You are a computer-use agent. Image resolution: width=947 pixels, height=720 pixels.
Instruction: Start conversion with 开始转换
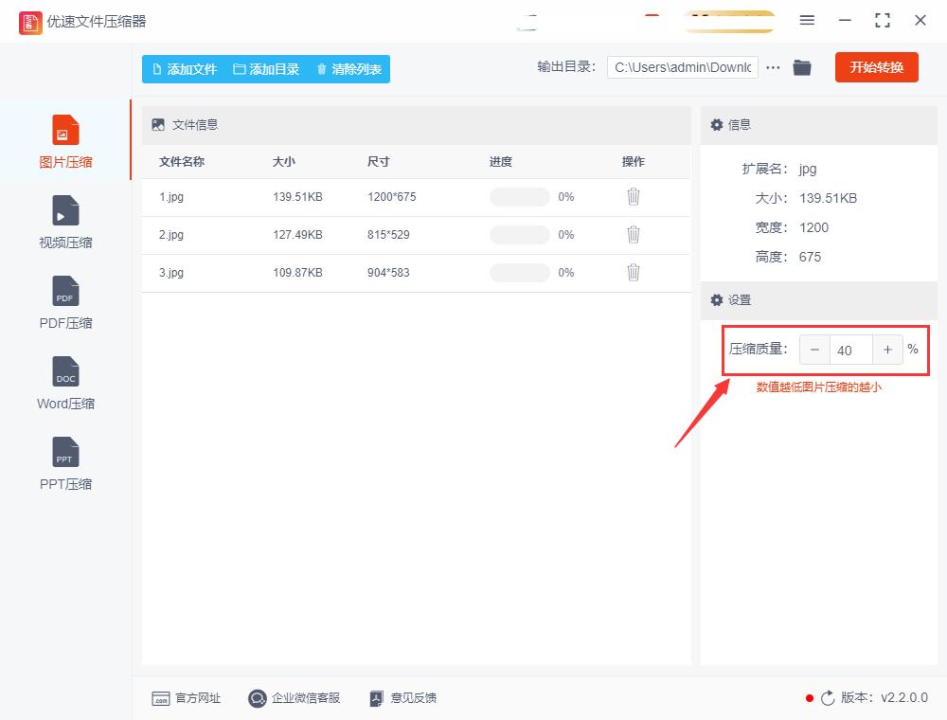pyautogui.click(x=876, y=67)
